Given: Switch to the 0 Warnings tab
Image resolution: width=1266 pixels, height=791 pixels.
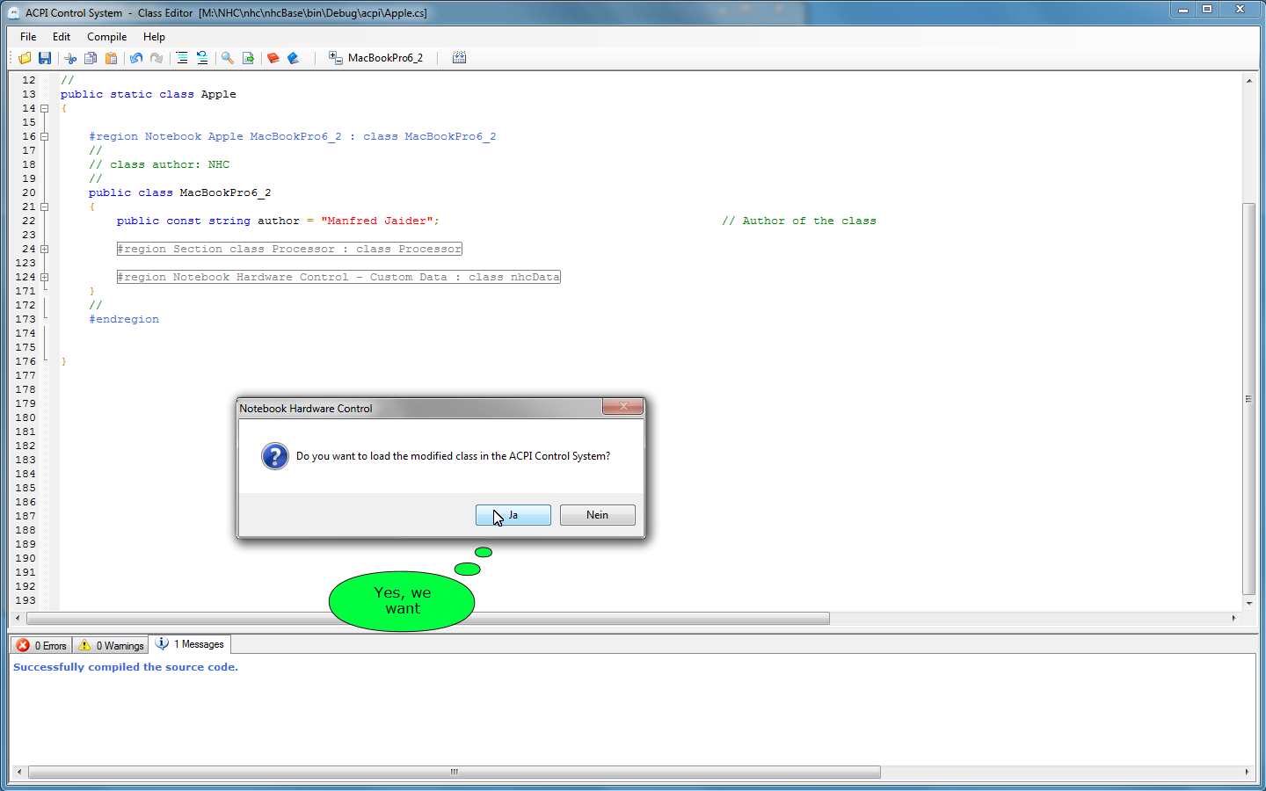Looking at the screenshot, I should click(111, 646).
